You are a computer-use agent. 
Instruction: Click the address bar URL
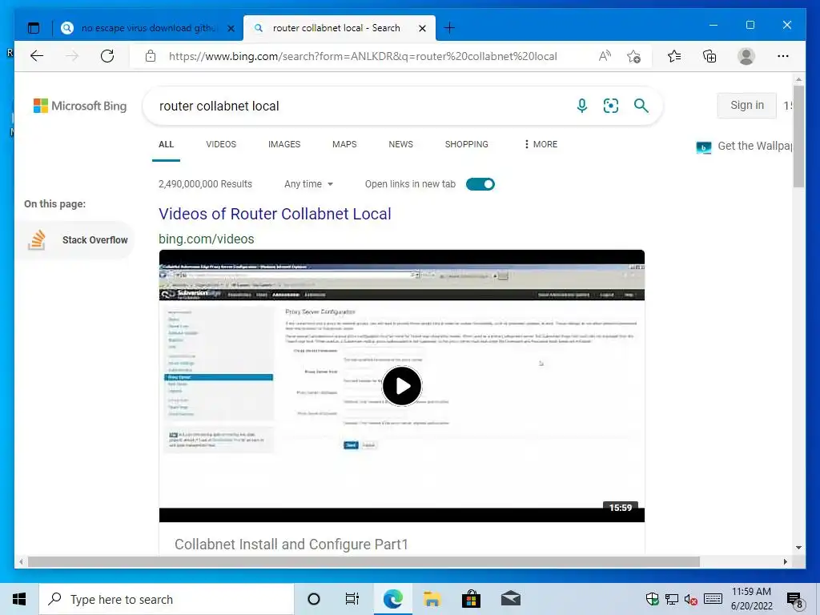coord(363,56)
